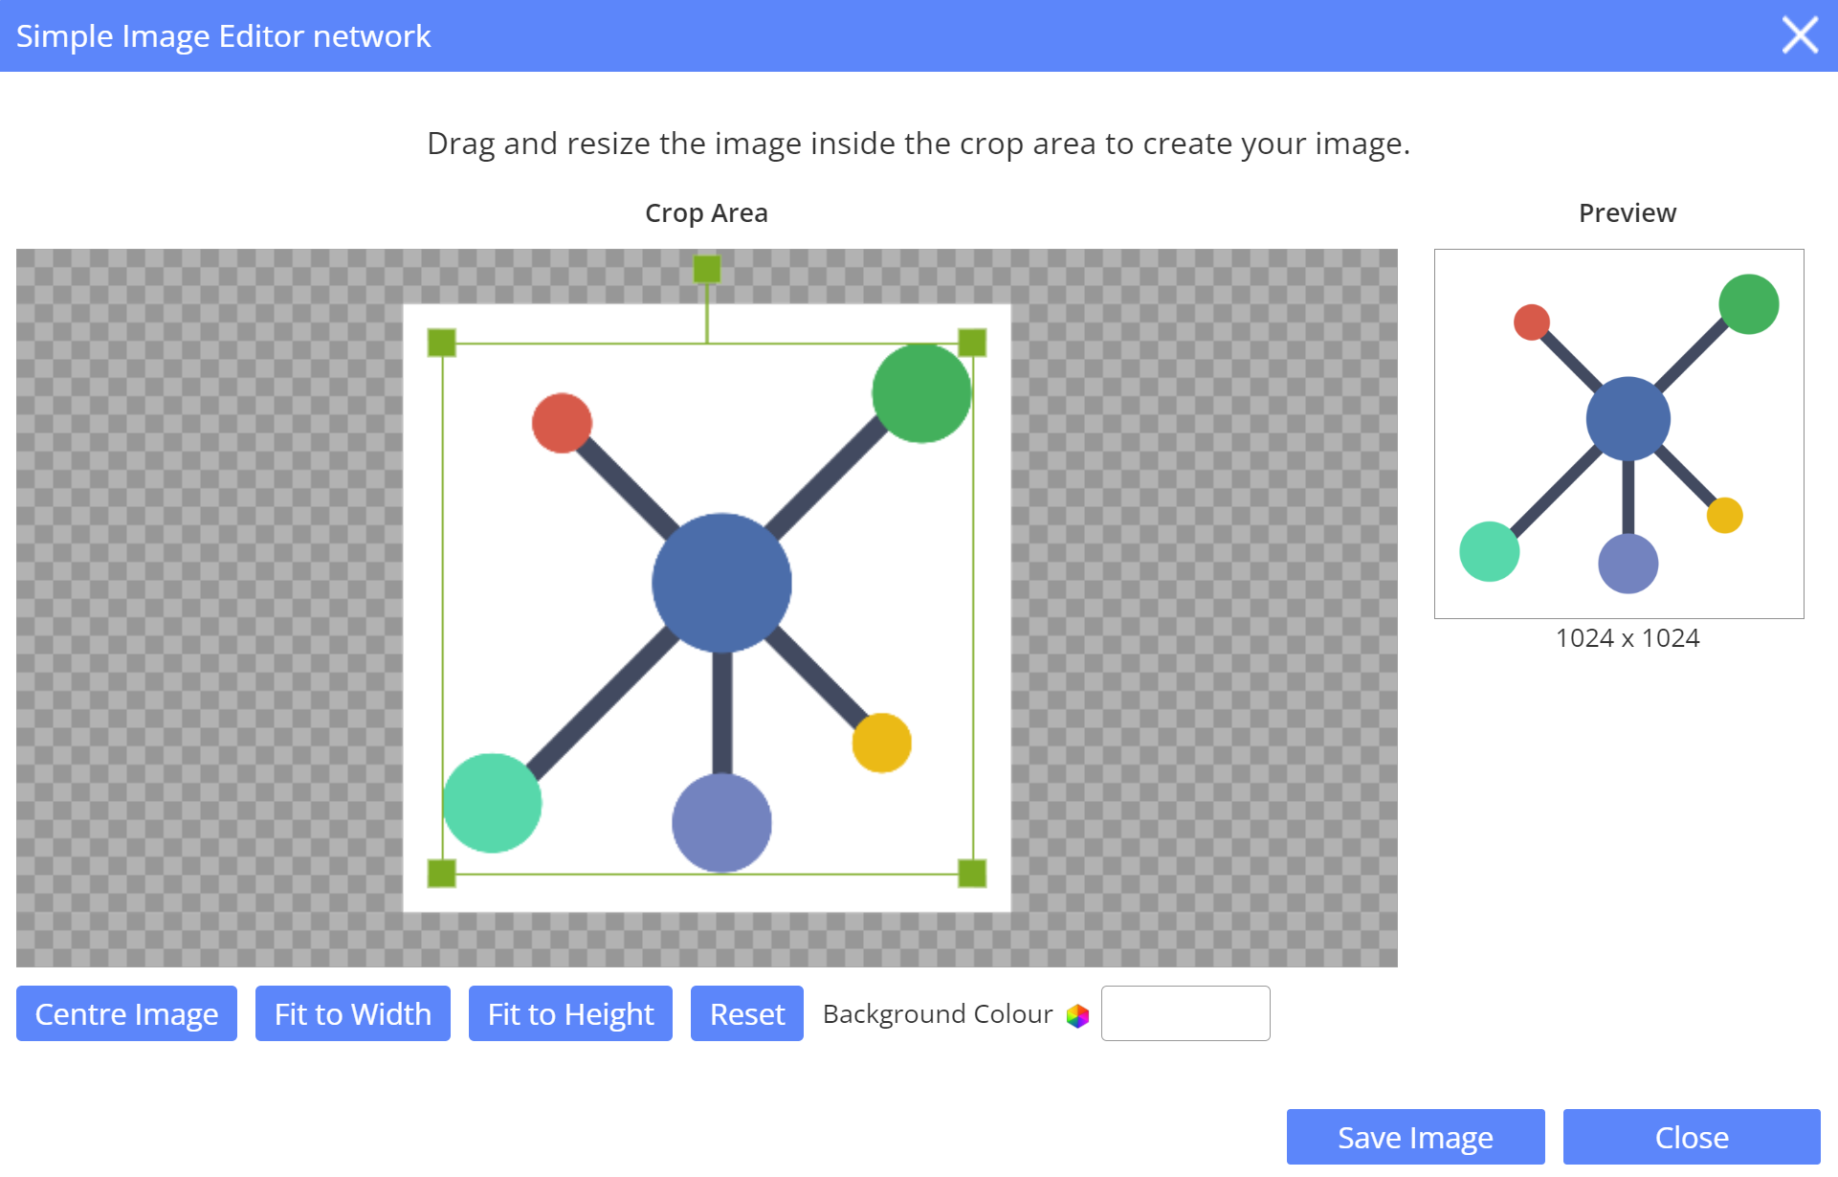Grab the top-right green resize handle

(972, 343)
